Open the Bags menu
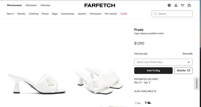Viewport: 201px width, 107px height. [55, 14]
